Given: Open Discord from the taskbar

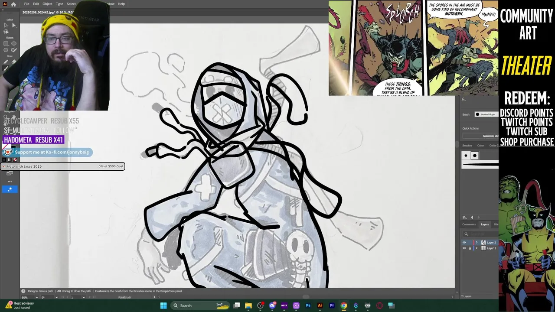Looking at the screenshot, I should [272, 305].
